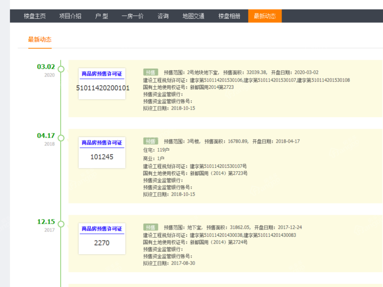
Task: Click text 预售范围：2号地块地下室
Action: coord(191,72)
